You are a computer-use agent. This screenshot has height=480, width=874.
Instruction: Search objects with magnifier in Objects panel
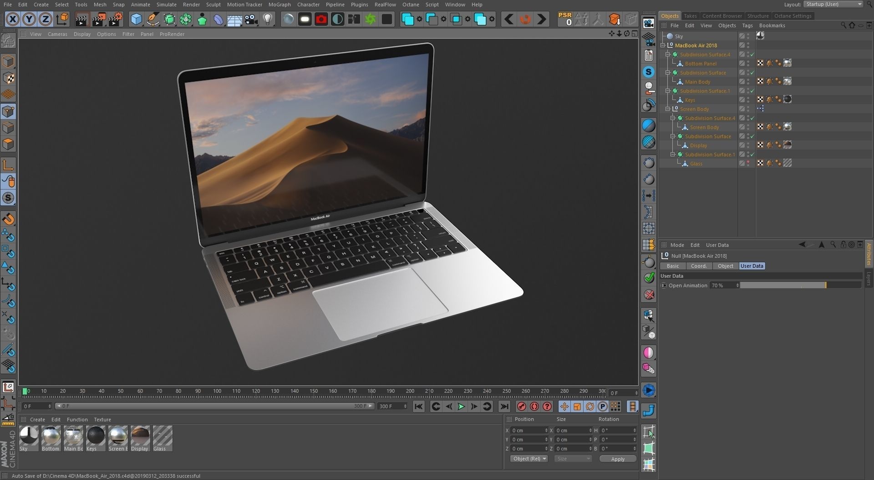click(x=844, y=25)
